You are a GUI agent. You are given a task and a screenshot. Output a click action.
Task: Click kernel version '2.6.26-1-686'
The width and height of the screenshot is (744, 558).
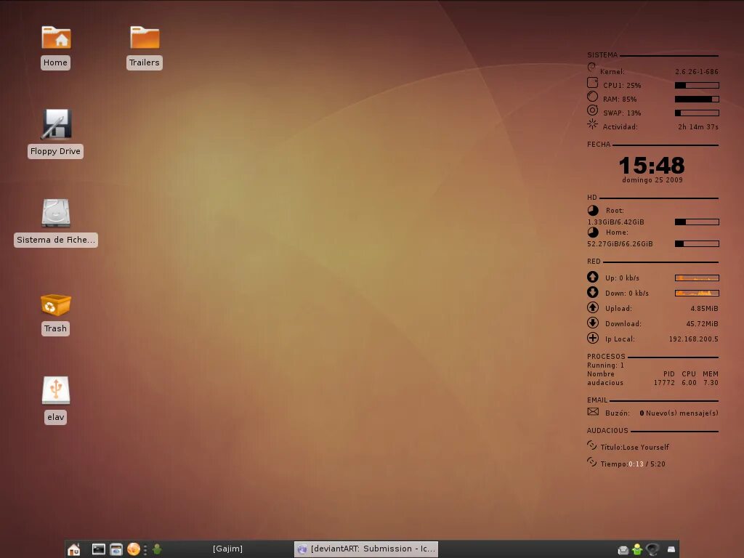pyautogui.click(x=697, y=72)
